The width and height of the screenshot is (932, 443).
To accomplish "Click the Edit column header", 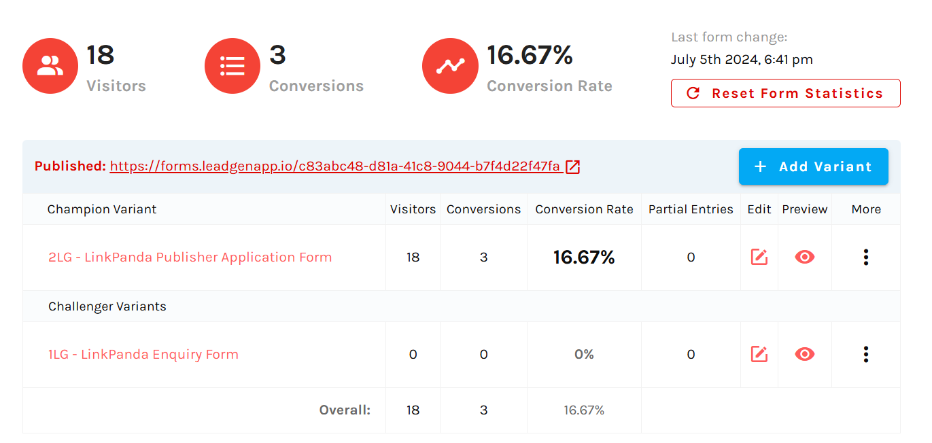I will click(x=759, y=209).
